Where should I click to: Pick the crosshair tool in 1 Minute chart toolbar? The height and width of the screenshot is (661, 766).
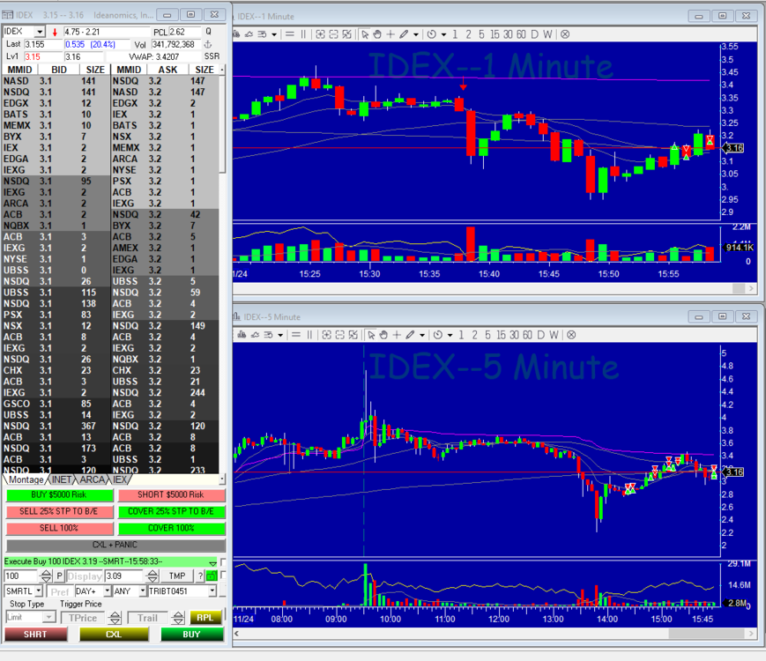390,34
